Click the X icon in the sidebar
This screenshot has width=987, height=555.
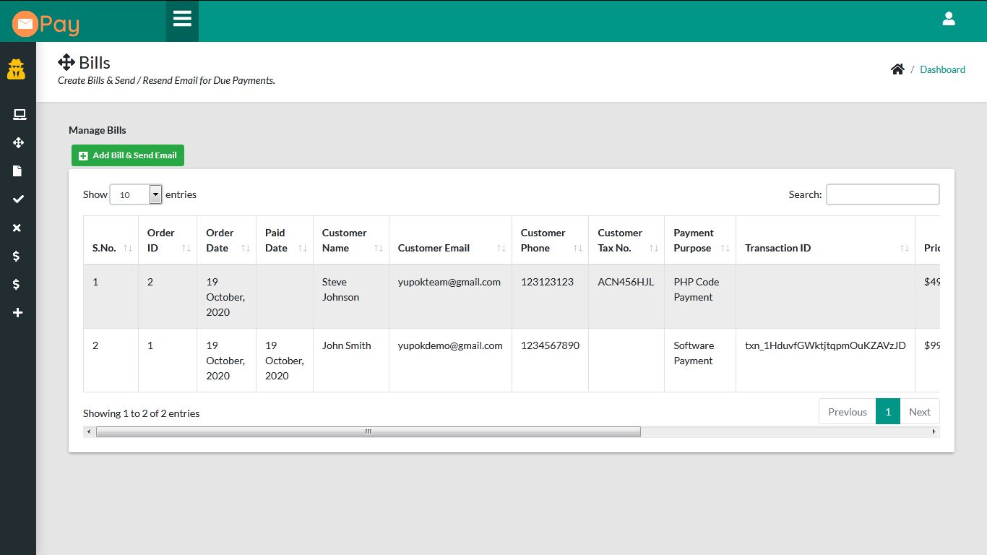[x=19, y=228]
